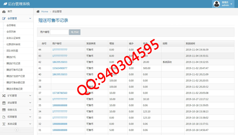Viewport: 238px width, 135px height.
Task: Focus the 用户编号 input field
Action: click(59, 32)
